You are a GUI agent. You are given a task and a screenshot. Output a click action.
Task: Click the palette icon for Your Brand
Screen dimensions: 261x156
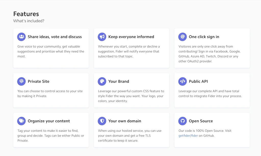click(x=102, y=81)
